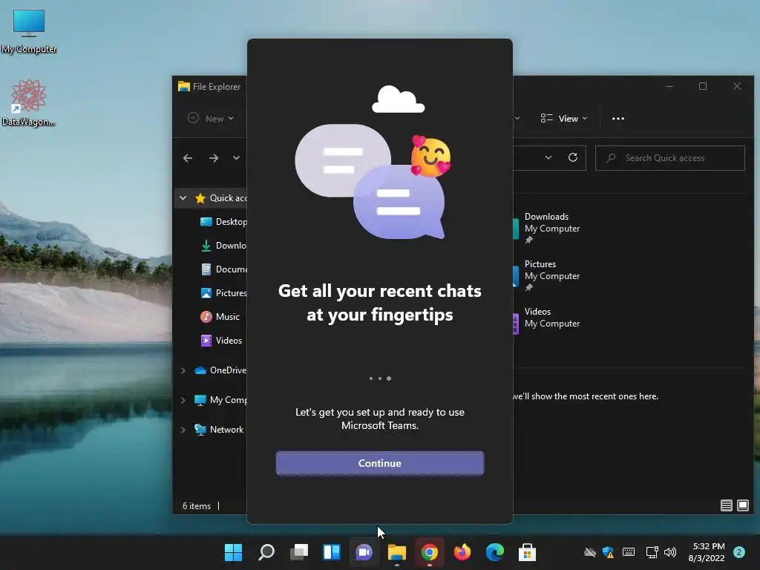Expand My Computer in the navigation pane

click(x=183, y=400)
